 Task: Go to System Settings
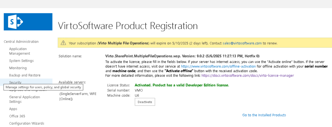[21, 61]
